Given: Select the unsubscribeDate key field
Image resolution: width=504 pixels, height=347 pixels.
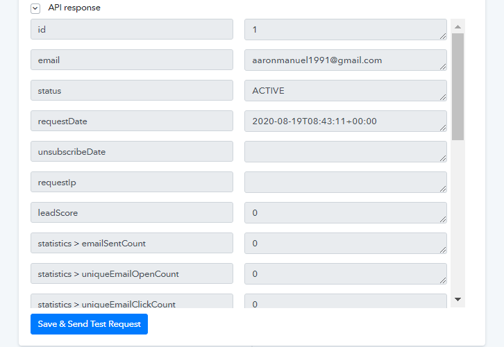Looking at the screenshot, I should click(132, 151).
